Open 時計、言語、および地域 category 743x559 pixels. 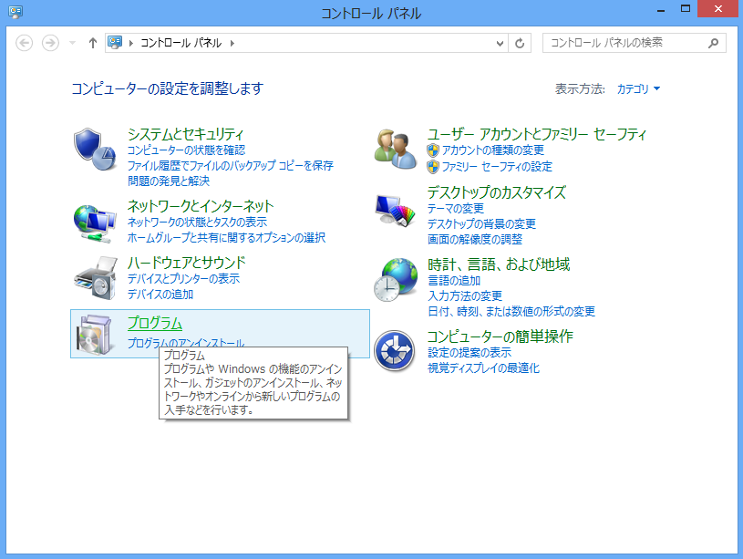499,264
